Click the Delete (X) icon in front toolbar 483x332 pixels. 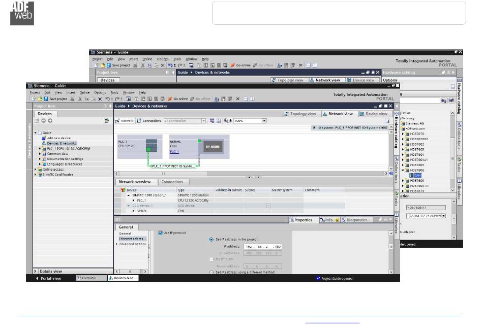coord(100,99)
